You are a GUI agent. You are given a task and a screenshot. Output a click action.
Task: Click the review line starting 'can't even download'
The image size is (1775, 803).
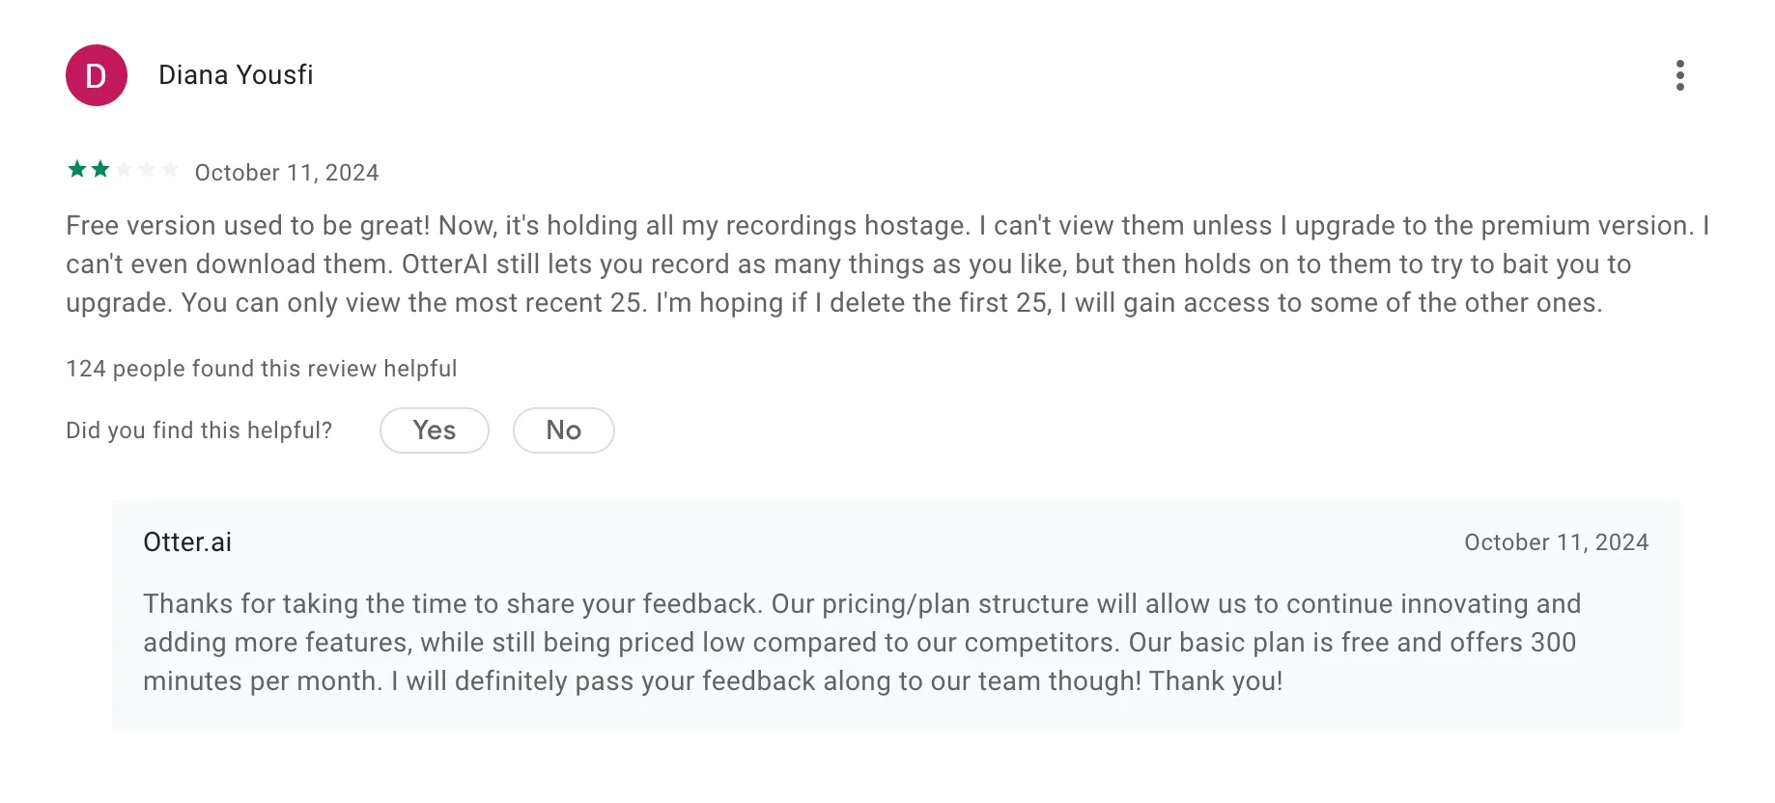click(x=849, y=264)
